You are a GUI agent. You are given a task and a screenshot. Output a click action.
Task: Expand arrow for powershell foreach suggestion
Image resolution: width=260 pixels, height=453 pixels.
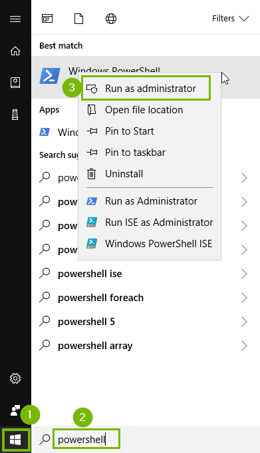click(244, 298)
